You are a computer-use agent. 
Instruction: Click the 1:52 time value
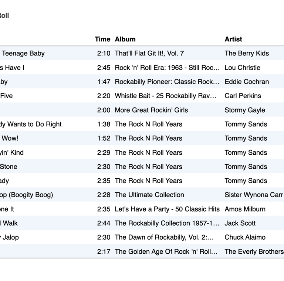pyautogui.click(x=104, y=138)
